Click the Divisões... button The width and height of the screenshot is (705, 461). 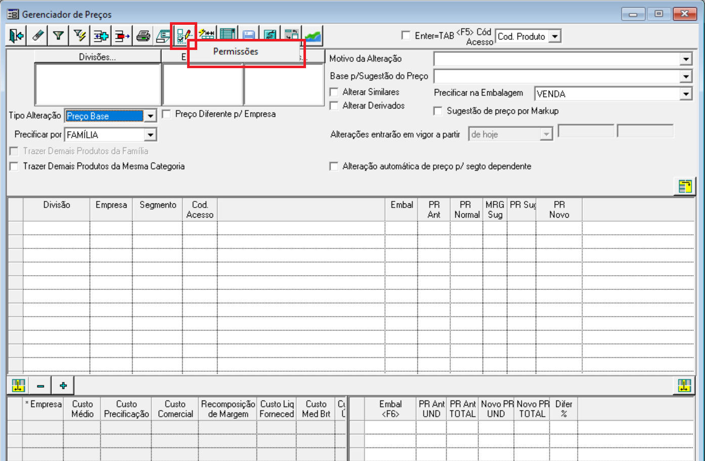(x=97, y=57)
